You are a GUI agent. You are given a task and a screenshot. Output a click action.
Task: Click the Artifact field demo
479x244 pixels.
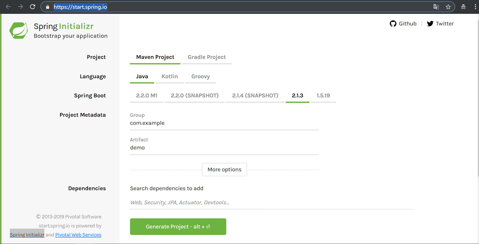pyautogui.click(x=225, y=148)
